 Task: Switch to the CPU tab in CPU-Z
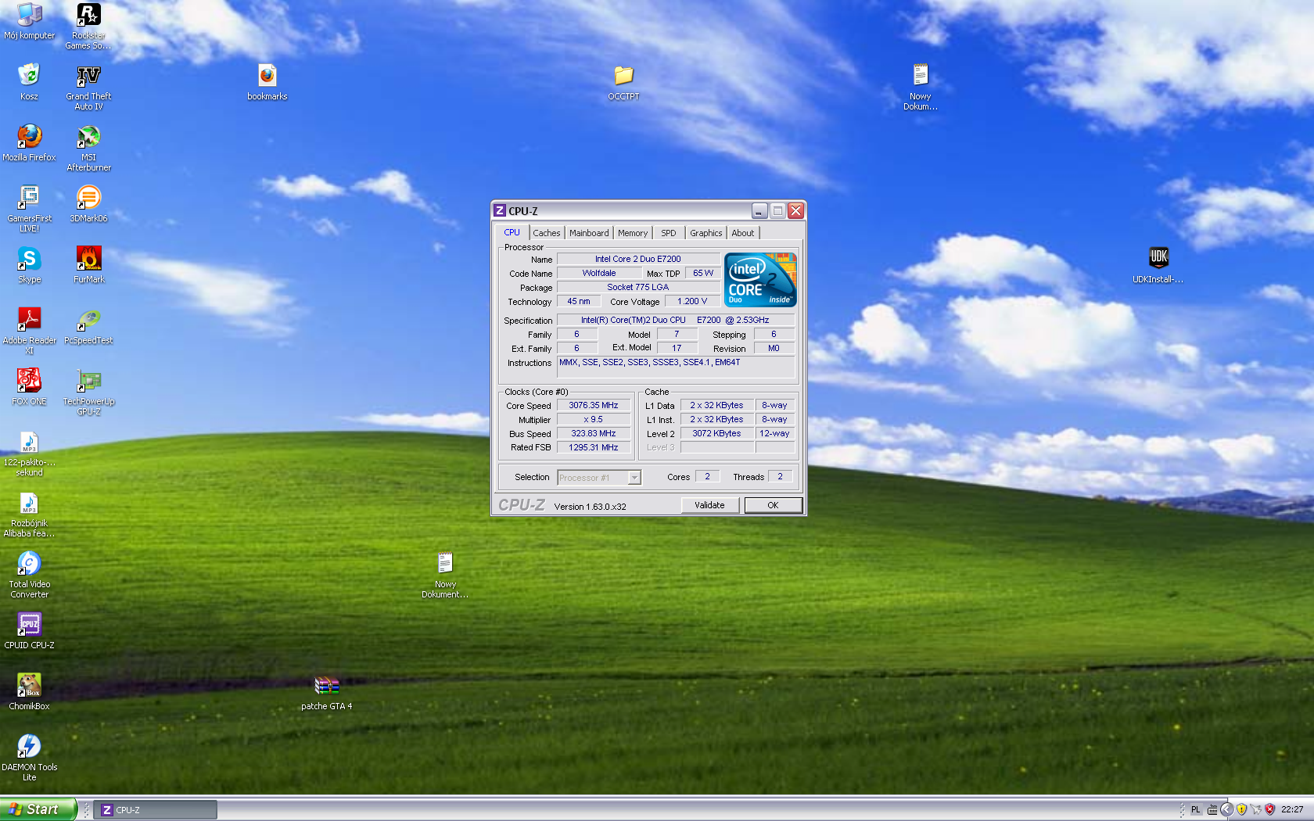point(512,232)
